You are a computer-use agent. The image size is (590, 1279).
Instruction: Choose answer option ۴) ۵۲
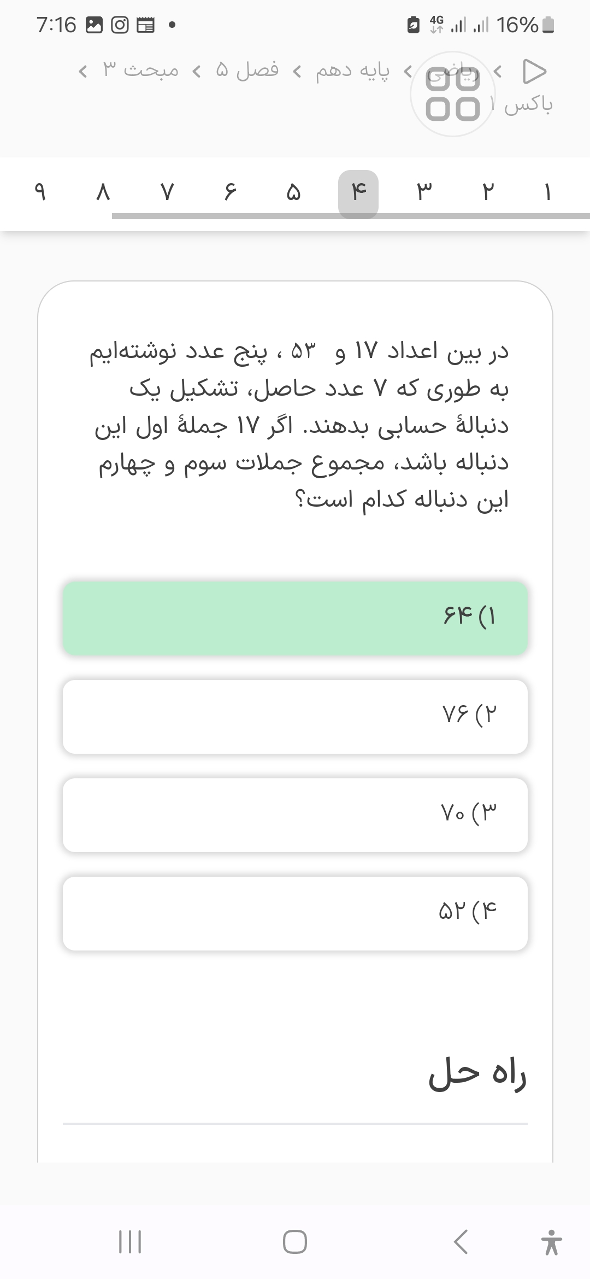[295, 913]
